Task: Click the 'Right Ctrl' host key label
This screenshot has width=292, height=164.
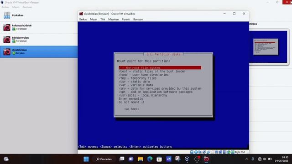Action: pos(240,152)
